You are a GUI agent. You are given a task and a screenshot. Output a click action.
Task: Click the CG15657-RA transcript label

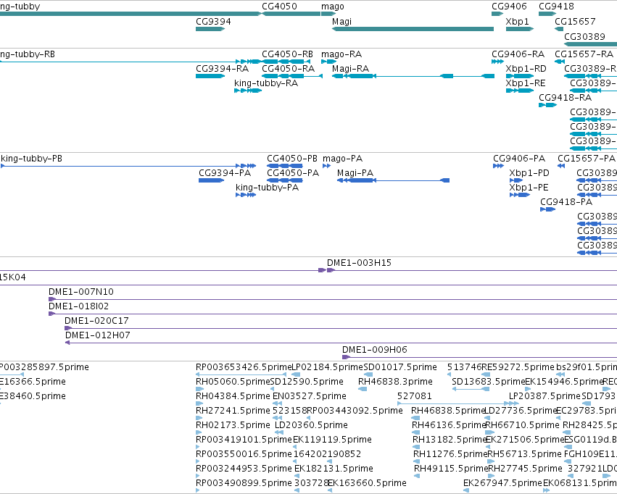point(584,54)
